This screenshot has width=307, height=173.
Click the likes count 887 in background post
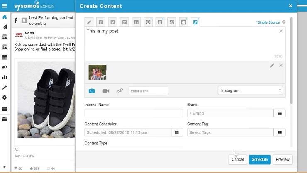click(x=34, y=168)
